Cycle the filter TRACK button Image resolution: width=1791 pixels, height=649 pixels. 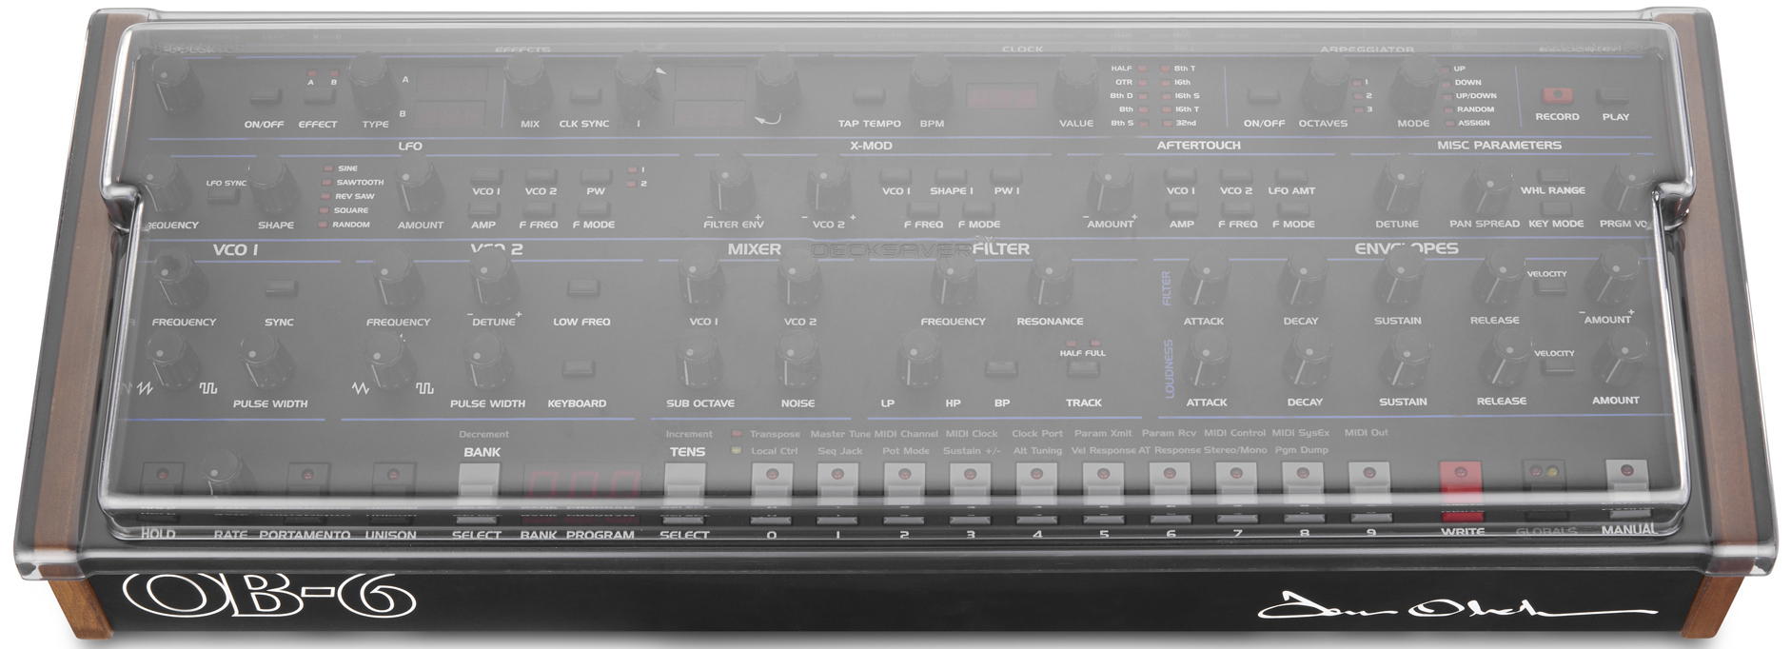[x=1083, y=369]
